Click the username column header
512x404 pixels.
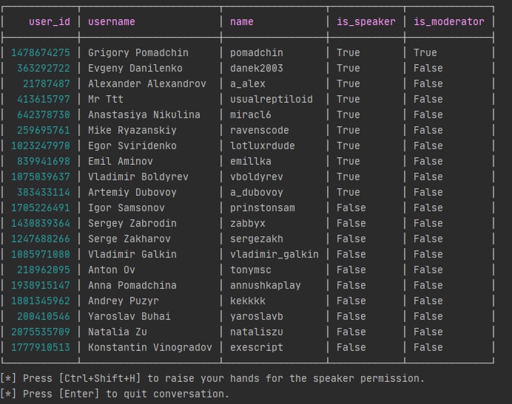click(112, 21)
